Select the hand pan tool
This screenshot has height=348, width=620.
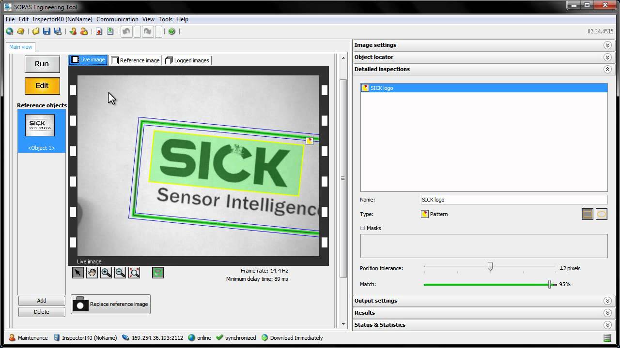tap(92, 273)
